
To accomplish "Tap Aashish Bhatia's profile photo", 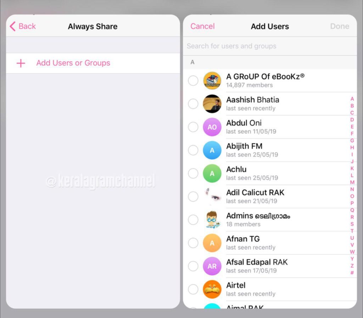I will [x=212, y=104].
